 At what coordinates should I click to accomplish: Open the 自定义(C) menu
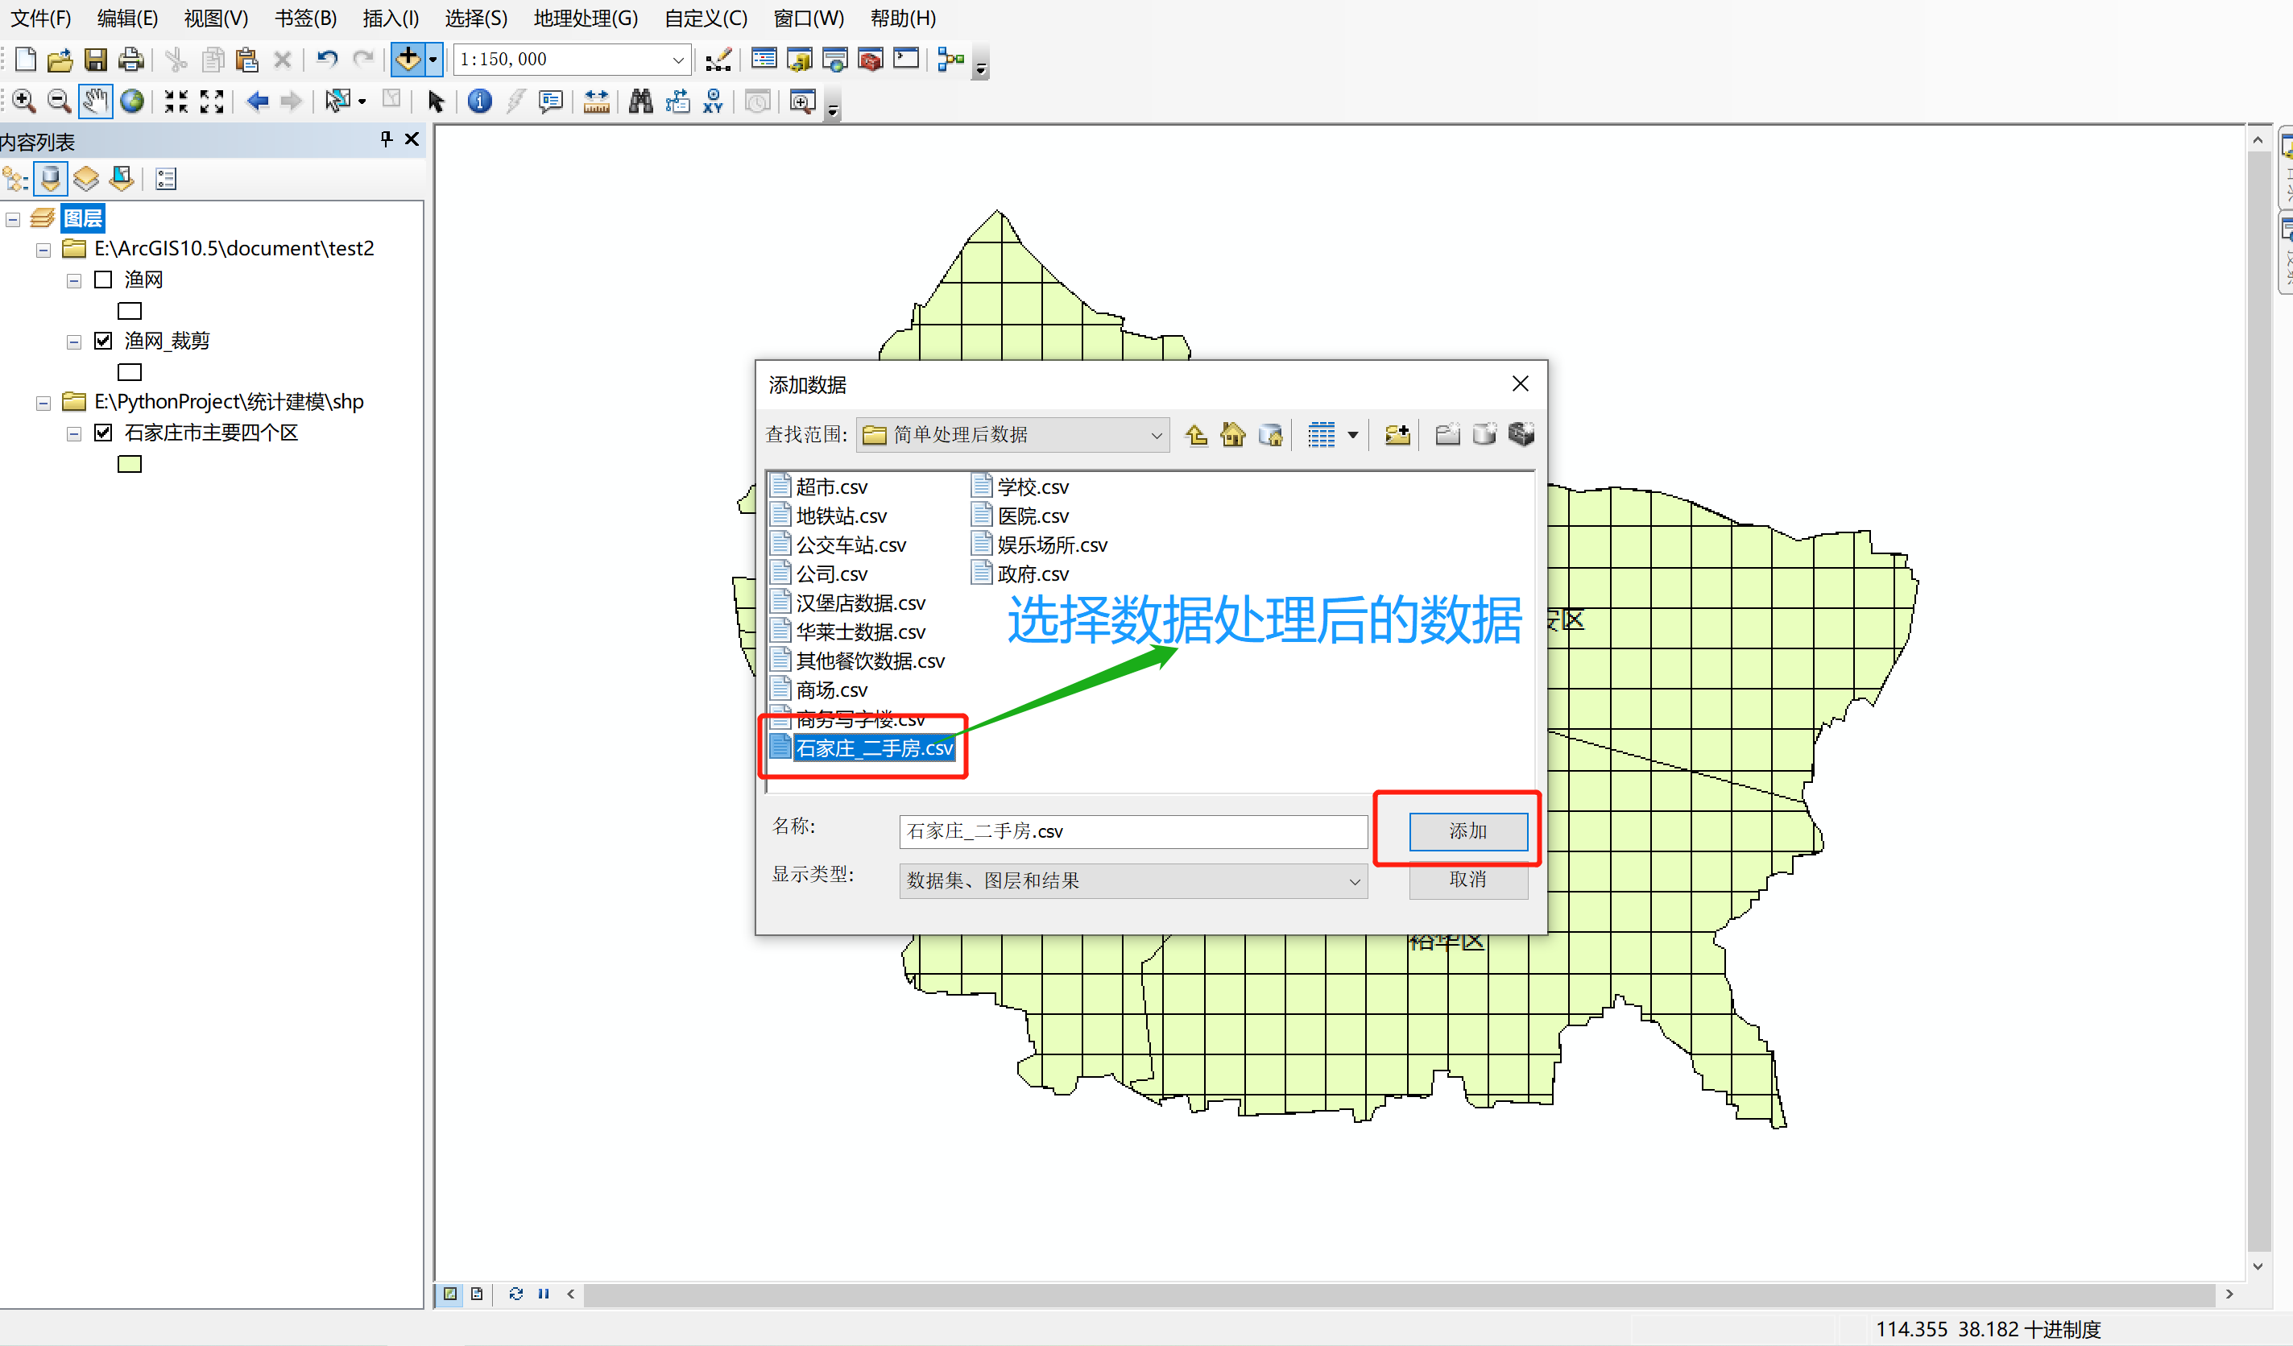[706, 19]
